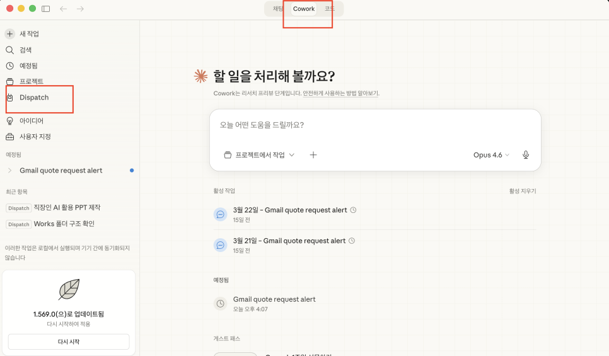Click the 다시 시작 restart button
The image size is (609, 356).
click(x=69, y=342)
